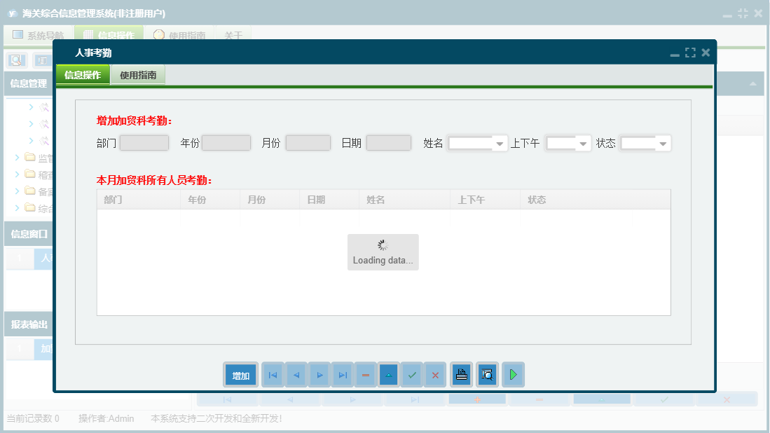Open 关于 tab in main window
The height and width of the screenshot is (433, 770).
point(233,35)
